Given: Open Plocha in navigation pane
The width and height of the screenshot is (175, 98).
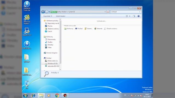Looking at the screenshot, I should tap(49, 26).
